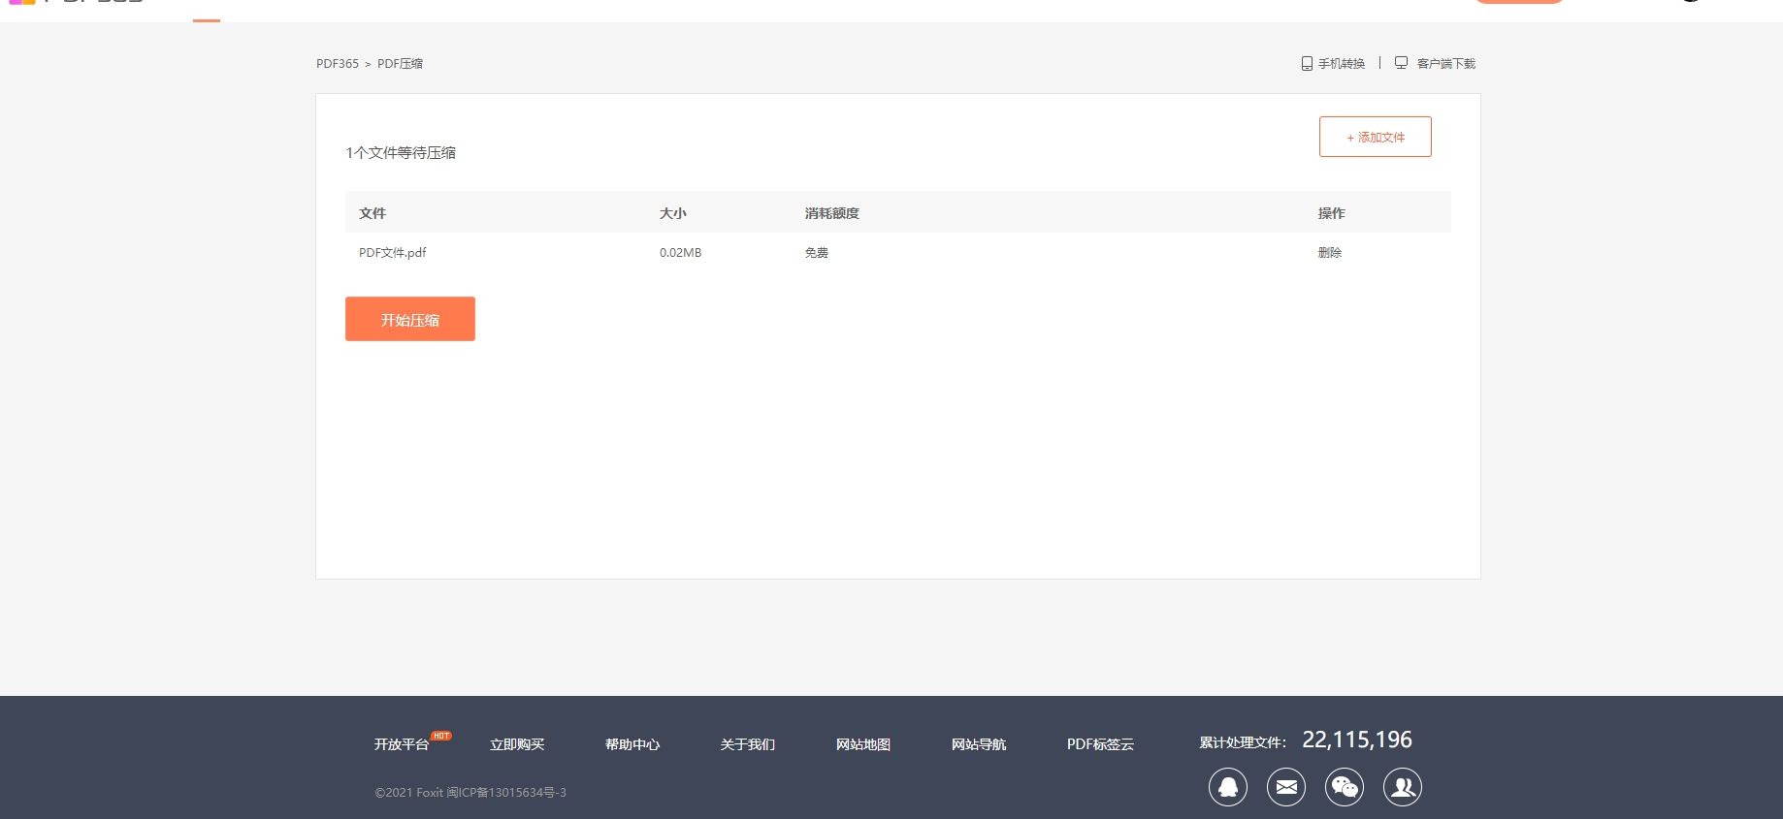The image size is (1783, 819).
Task: Click the phone icon beside 手机转换
Action: point(1307,64)
